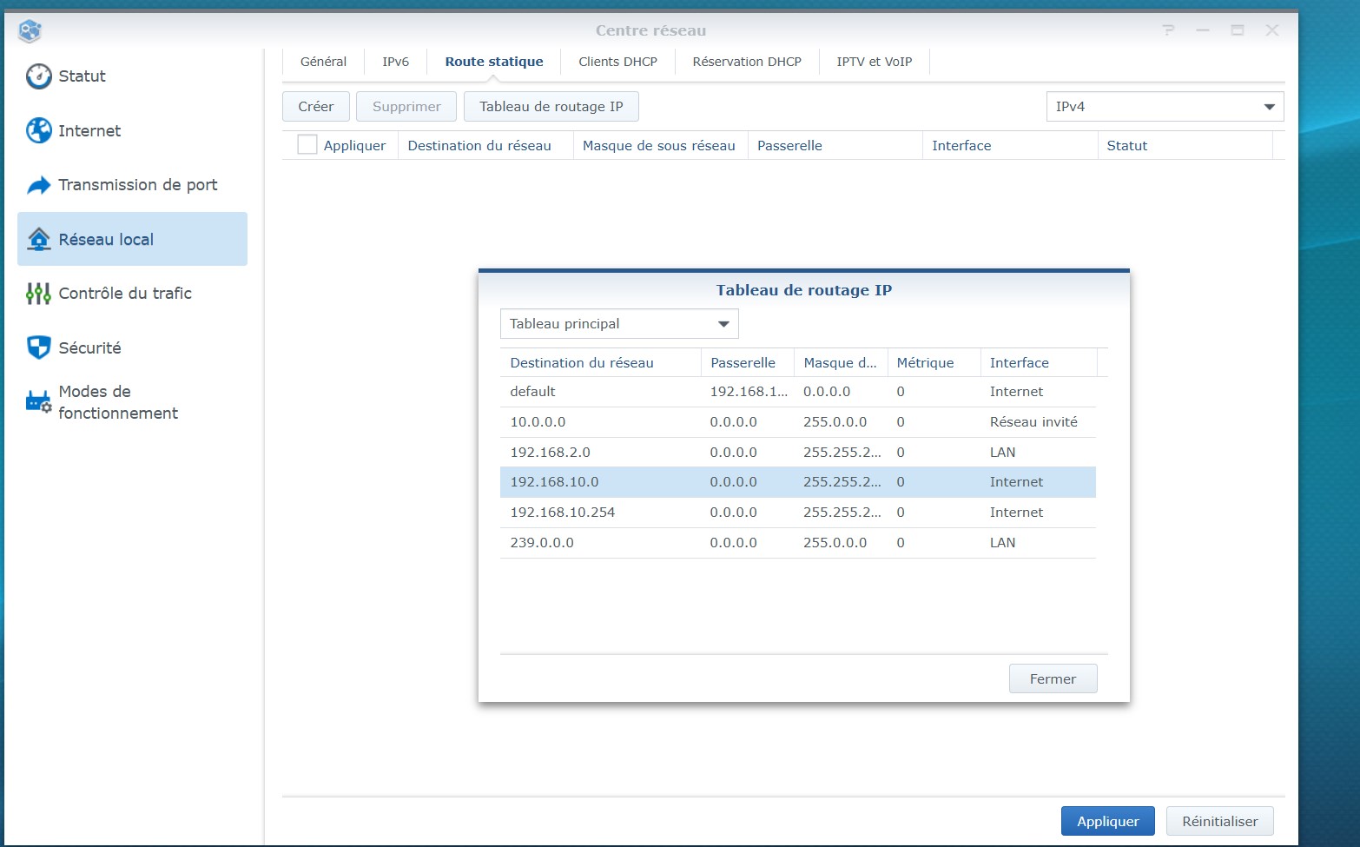The height and width of the screenshot is (847, 1360).
Task: Open the Statut gauge icon
Action: click(x=38, y=76)
